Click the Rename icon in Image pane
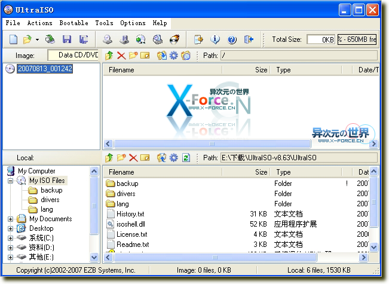The image size is (389, 284). point(145,55)
